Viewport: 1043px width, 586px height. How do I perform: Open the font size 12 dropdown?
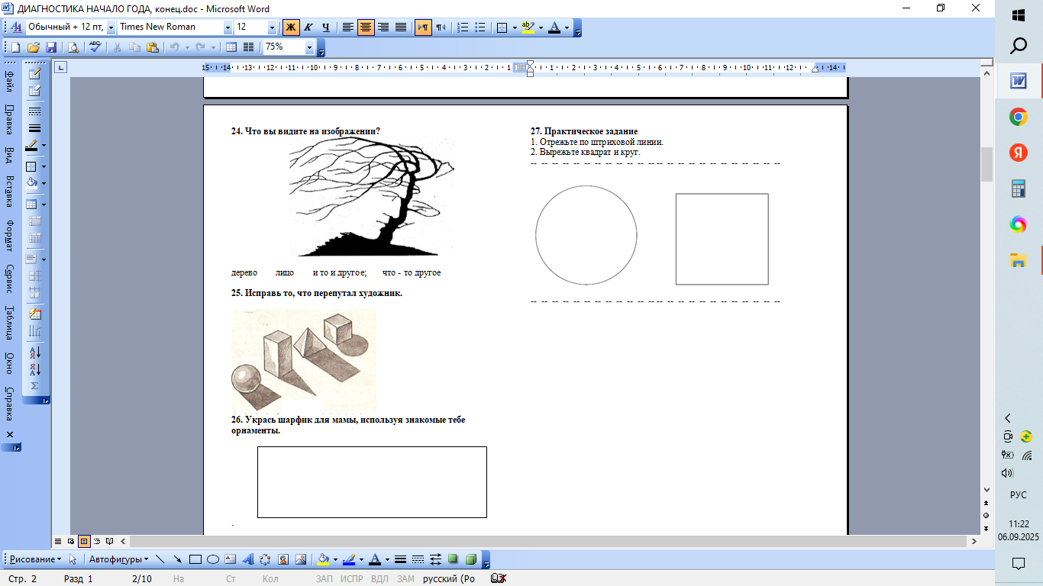[272, 27]
